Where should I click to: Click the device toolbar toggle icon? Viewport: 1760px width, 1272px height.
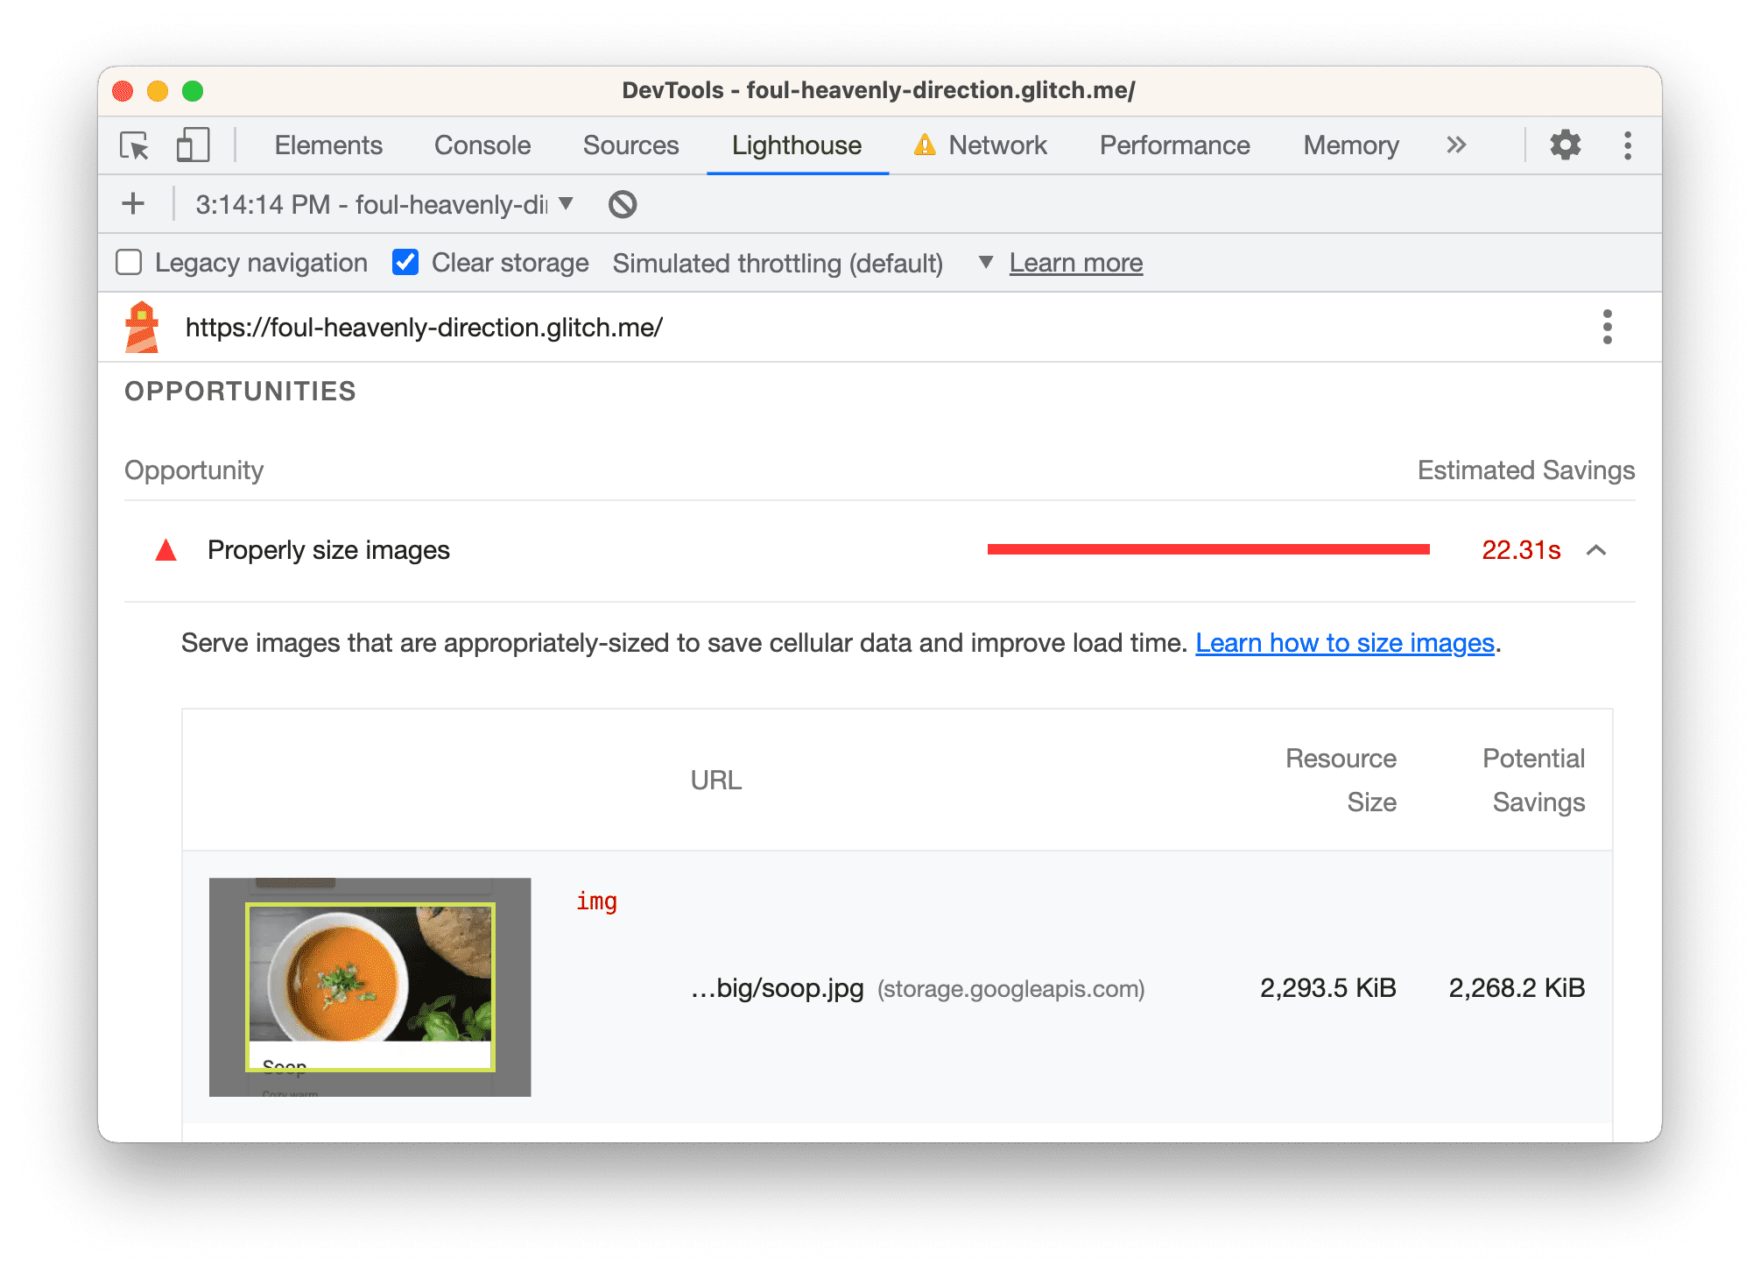pyautogui.click(x=191, y=146)
